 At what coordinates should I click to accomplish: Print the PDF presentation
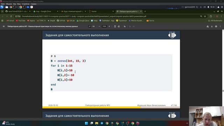point(216,27)
